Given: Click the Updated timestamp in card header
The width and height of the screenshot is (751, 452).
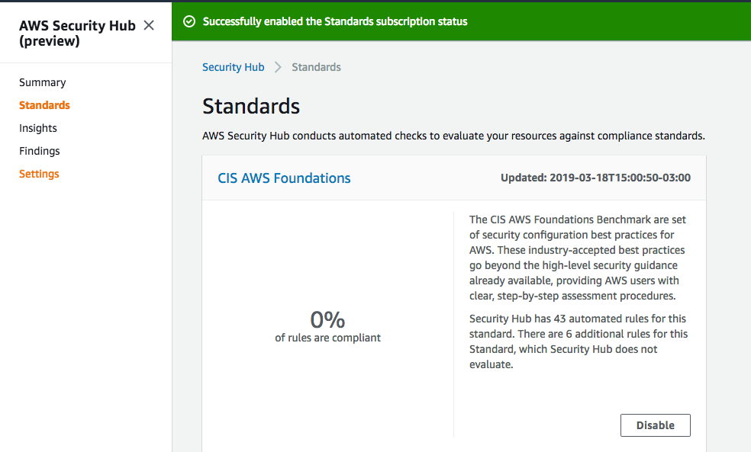Looking at the screenshot, I should click(595, 178).
